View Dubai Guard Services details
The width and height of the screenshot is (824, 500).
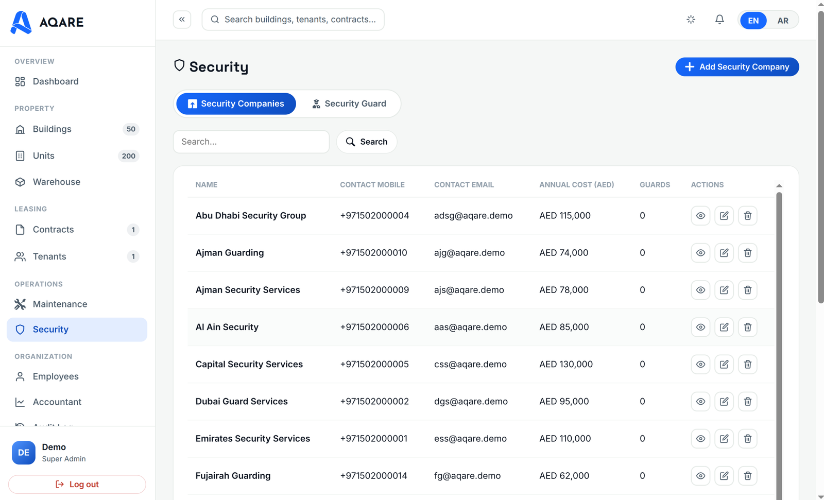tap(700, 401)
